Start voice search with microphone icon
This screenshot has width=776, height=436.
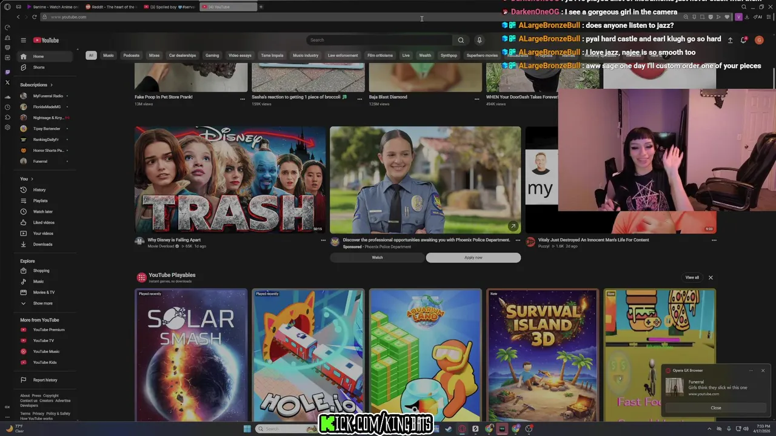coord(479,40)
